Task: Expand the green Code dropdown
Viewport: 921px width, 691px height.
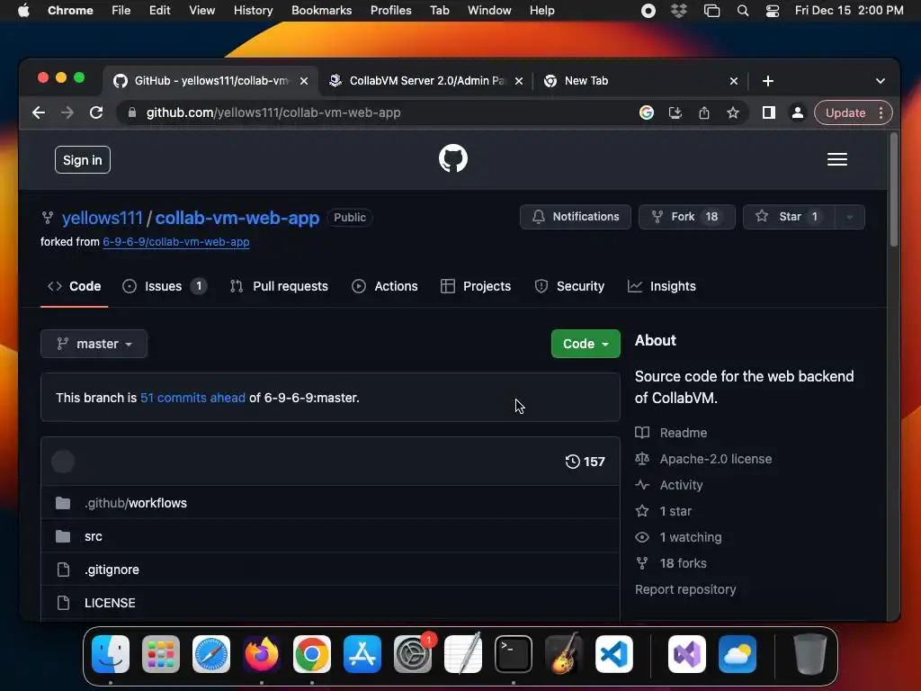Action: [586, 344]
